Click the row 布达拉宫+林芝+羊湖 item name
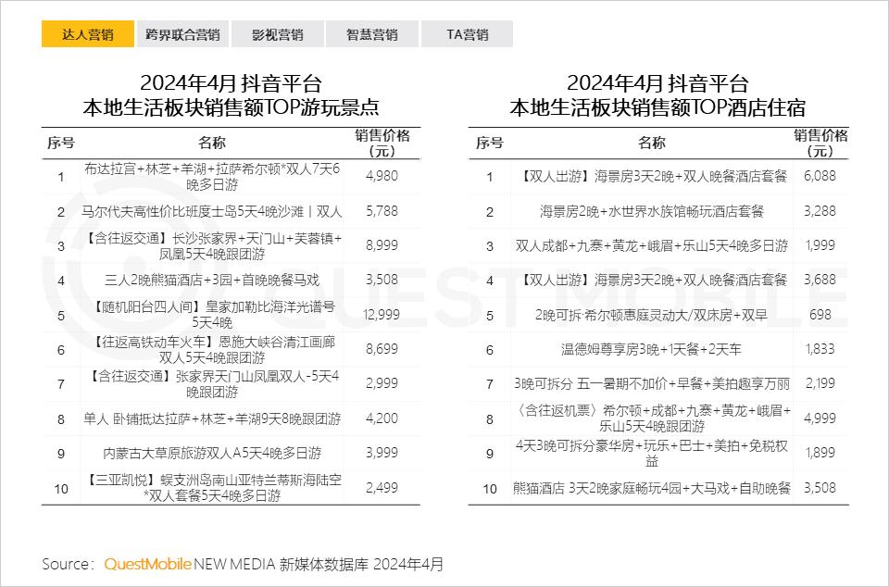 click(x=212, y=177)
